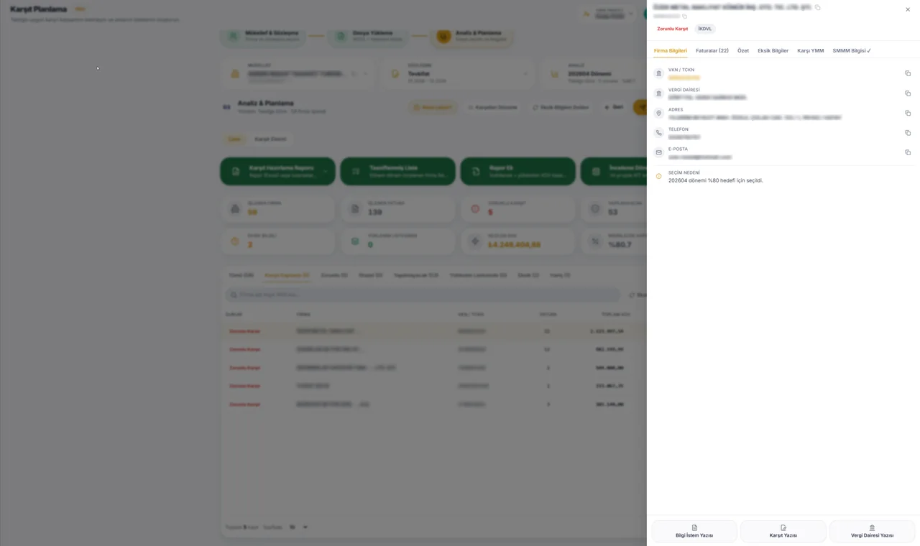Click the Zorunlu Karşıt badge

672,29
